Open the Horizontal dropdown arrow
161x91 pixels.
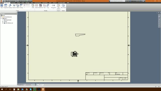53,9
